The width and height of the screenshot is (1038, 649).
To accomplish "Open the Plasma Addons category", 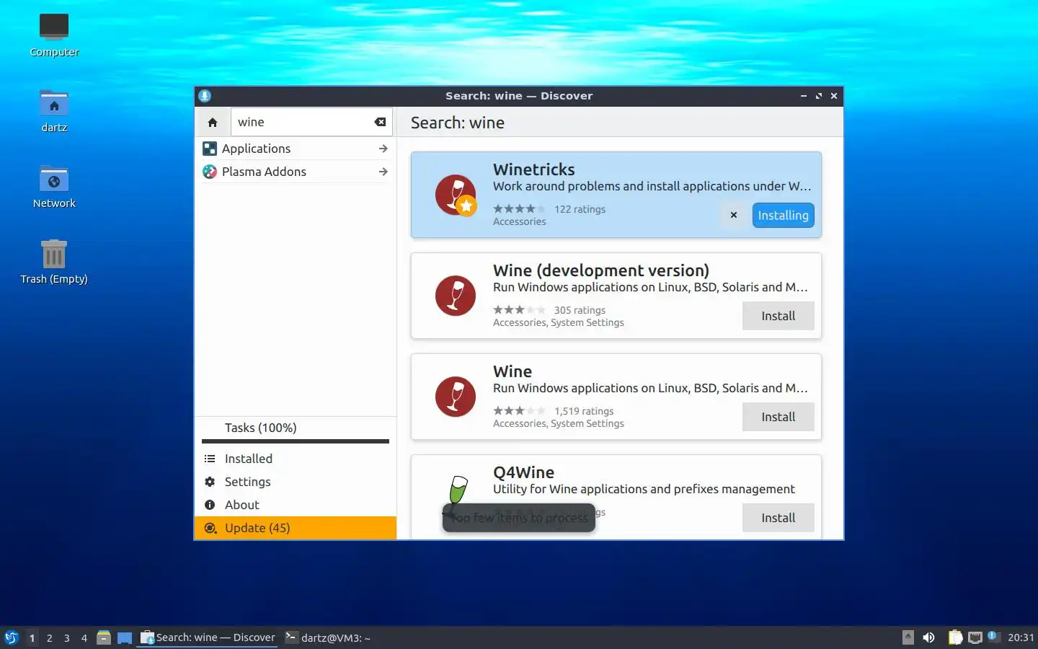I will click(296, 172).
